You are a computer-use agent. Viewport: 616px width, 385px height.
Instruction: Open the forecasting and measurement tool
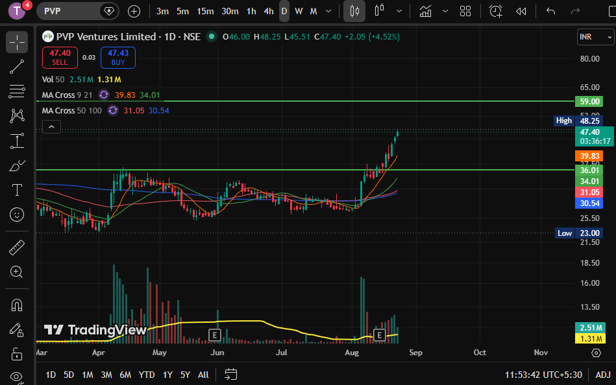point(17,141)
